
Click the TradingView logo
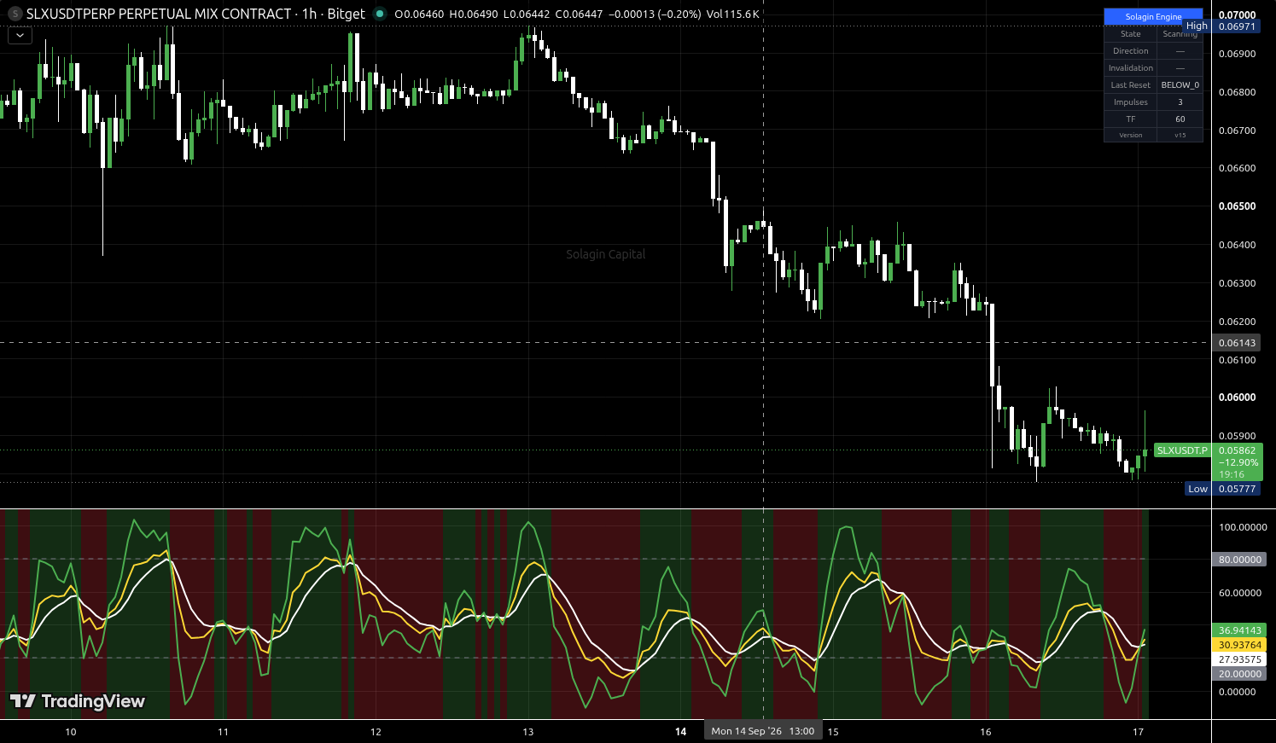click(78, 701)
